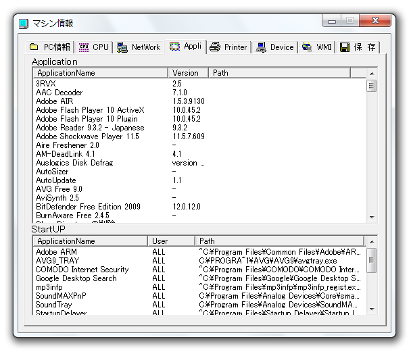Click the Printer icon
This screenshot has width=411, height=352.
point(215,47)
